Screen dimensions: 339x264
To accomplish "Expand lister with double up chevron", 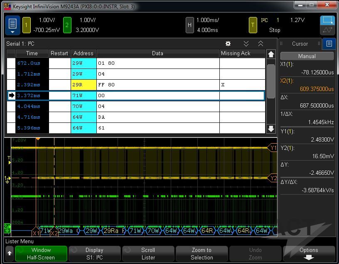I will coord(260,44).
